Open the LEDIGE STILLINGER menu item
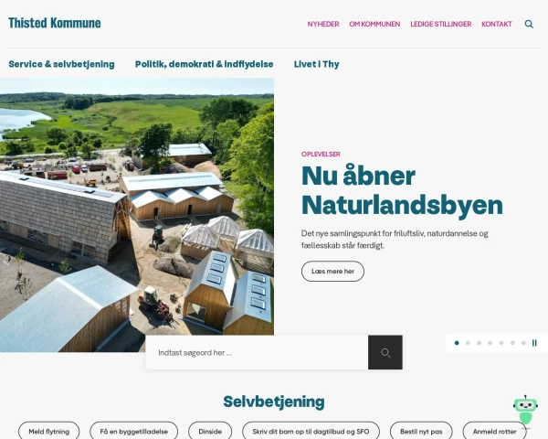Viewport: 548px width, 439px height. tap(441, 24)
